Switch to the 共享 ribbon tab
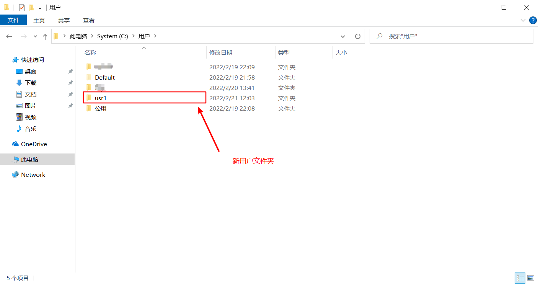Image resolution: width=538 pixels, height=284 pixels. (64, 20)
